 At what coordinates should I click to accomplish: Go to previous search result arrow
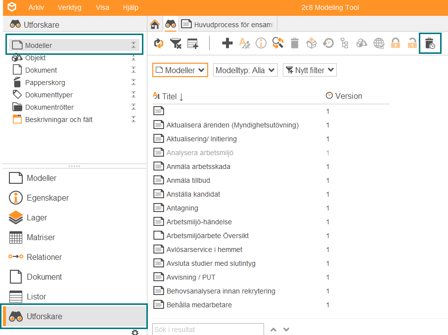[273, 330]
